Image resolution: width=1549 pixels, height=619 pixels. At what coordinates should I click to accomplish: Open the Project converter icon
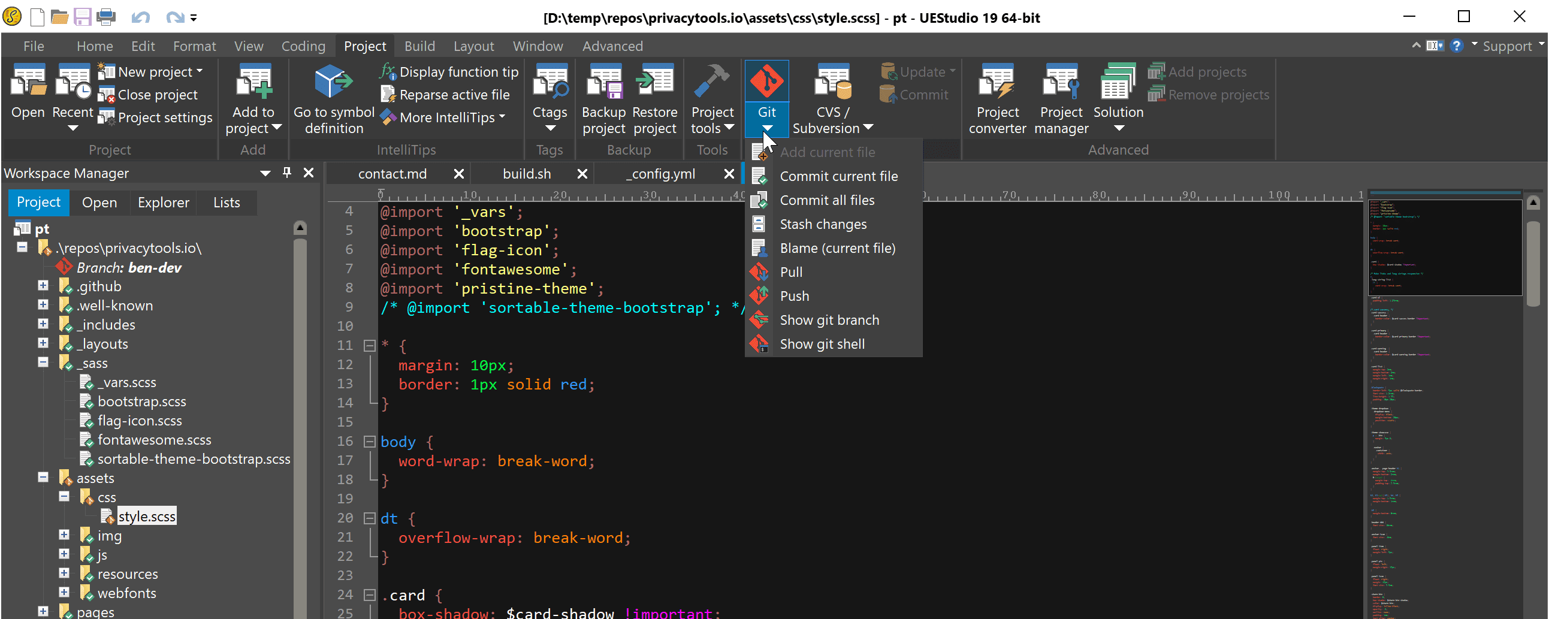[997, 82]
